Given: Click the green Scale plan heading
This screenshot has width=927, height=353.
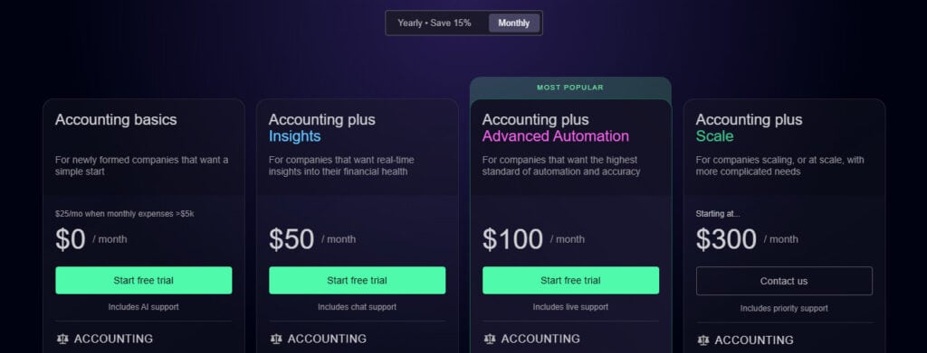Looking at the screenshot, I should [715, 136].
